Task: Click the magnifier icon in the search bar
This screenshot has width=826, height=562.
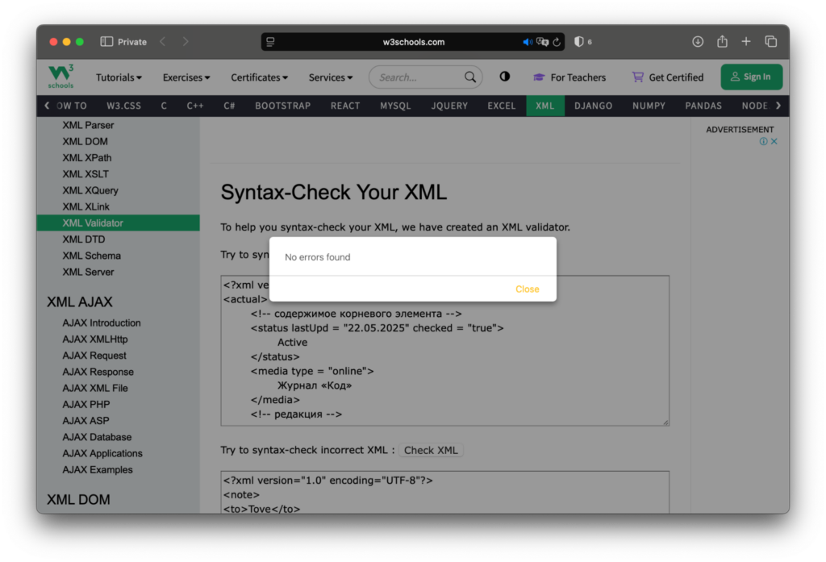Action: pos(470,77)
